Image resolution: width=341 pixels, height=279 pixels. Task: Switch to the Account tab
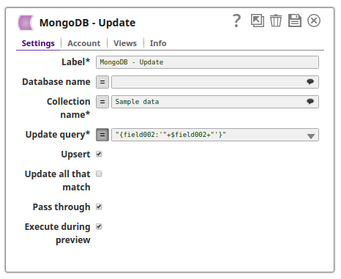click(x=84, y=43)
